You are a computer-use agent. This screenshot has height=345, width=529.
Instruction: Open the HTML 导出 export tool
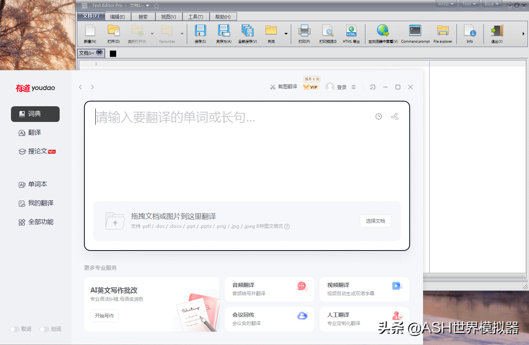pos(351,33)
